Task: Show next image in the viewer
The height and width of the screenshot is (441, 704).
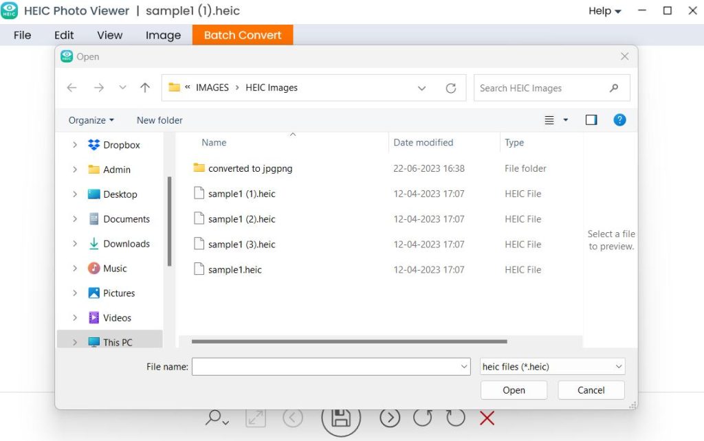Action: pos(390,418)
